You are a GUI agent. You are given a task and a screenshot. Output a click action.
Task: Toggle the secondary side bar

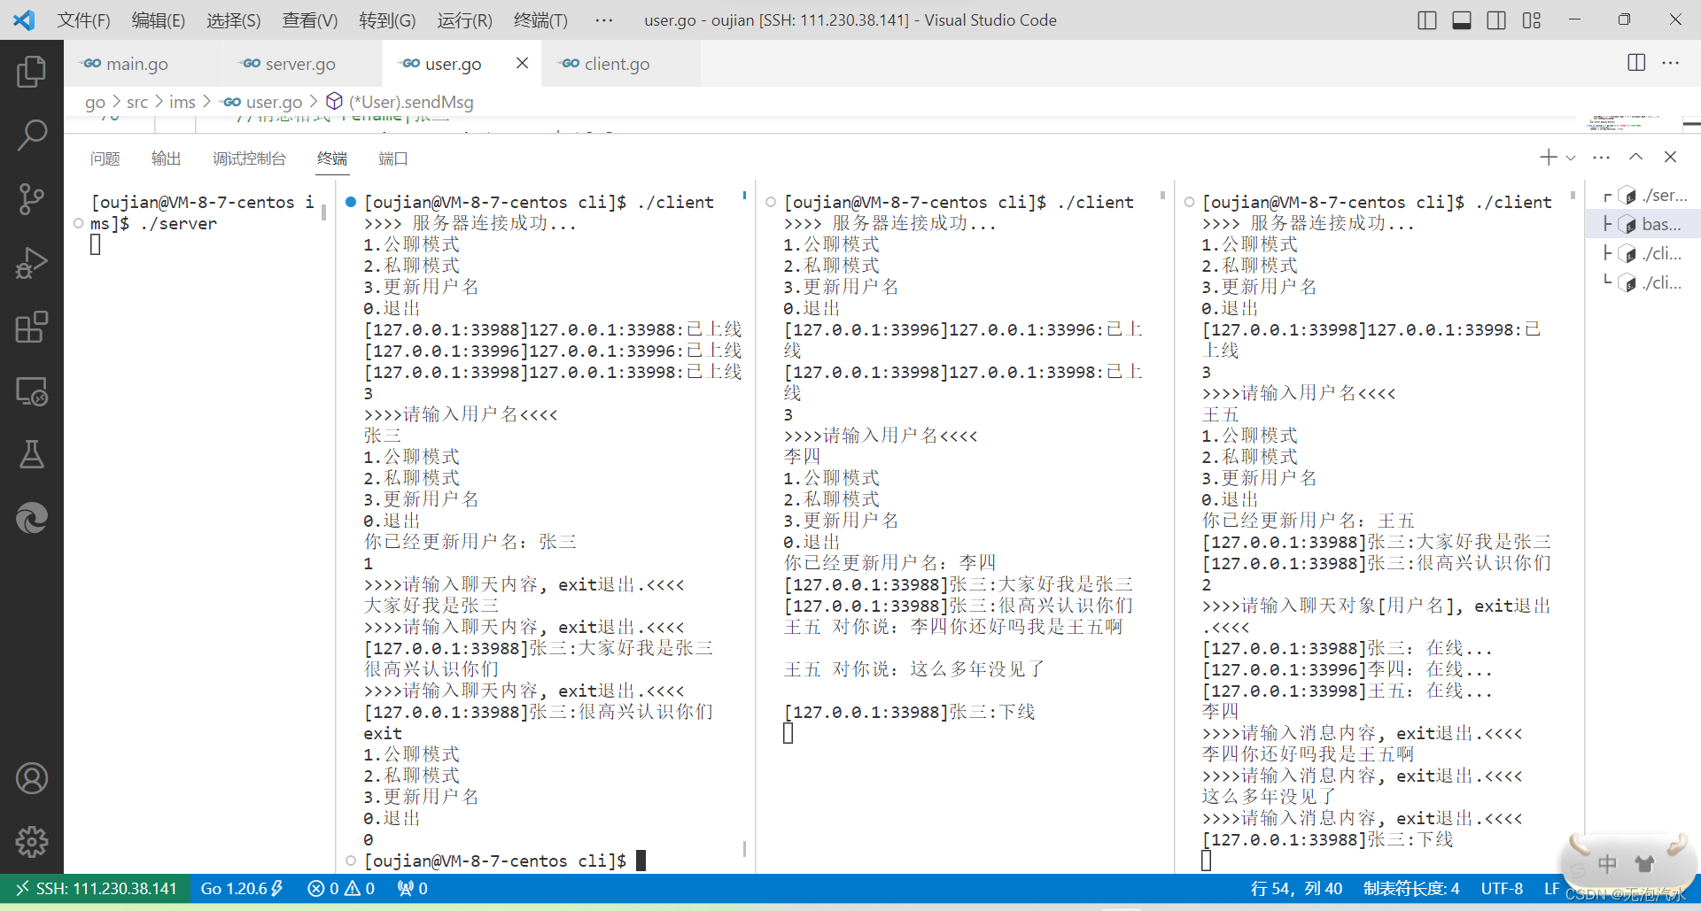1496,19
